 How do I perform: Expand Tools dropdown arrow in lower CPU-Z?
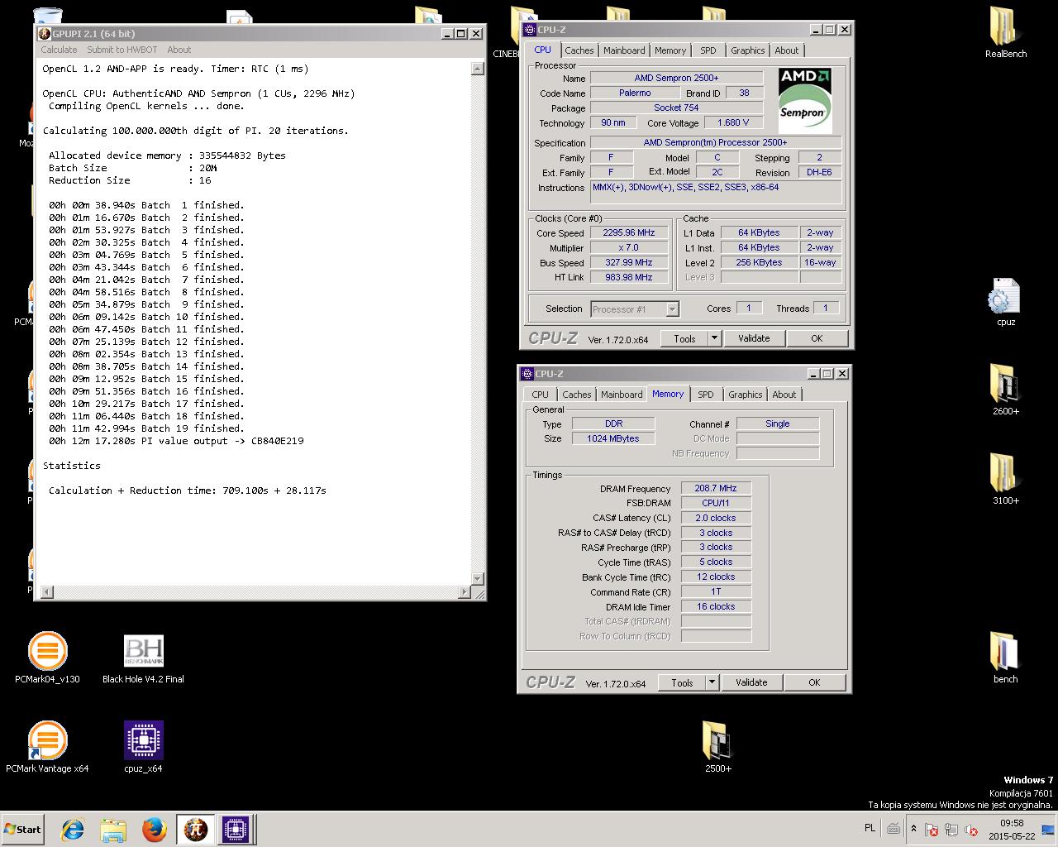coord(712,682)
